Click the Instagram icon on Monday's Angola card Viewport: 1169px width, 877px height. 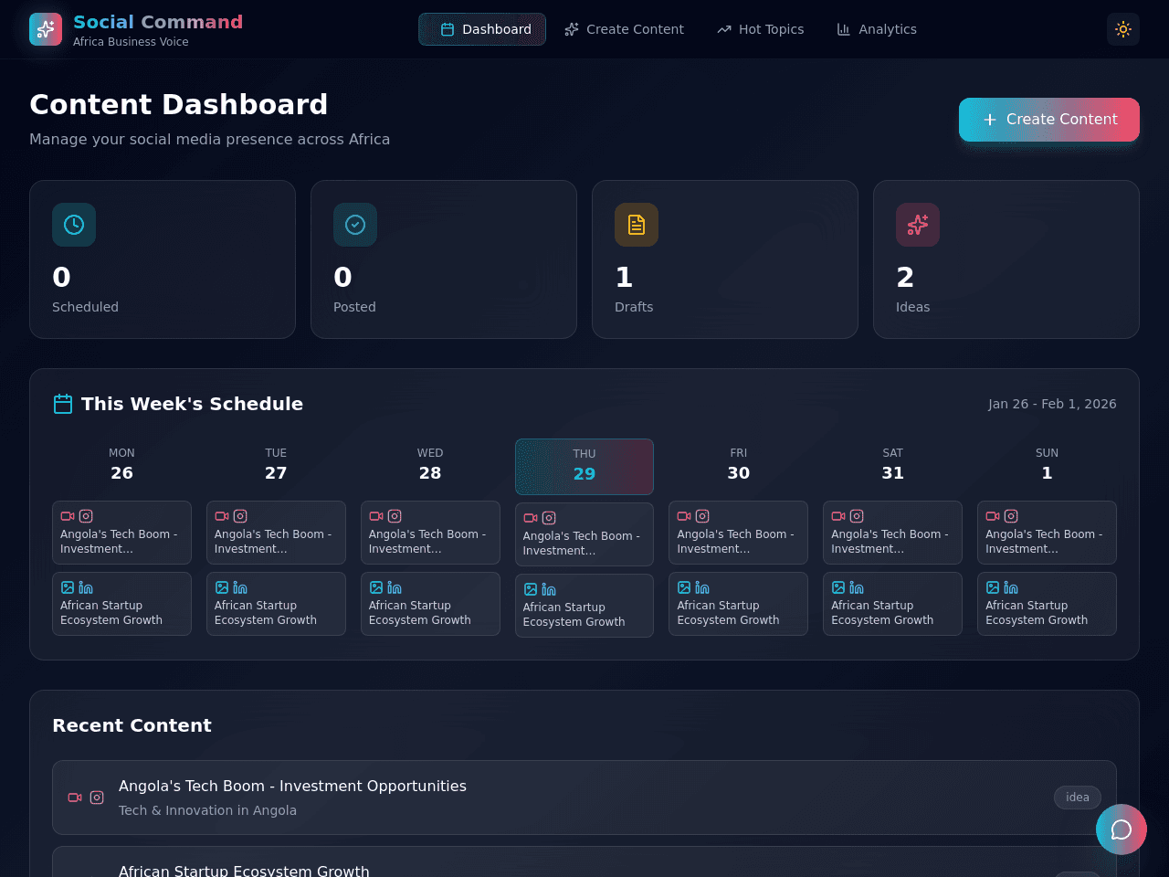(86, 516)
